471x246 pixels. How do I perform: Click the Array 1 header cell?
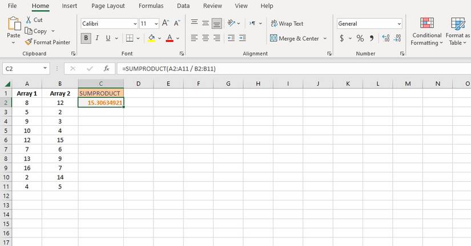click(27, 93)
